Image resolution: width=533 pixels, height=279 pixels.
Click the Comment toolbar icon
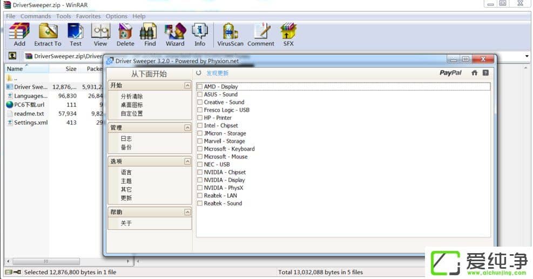tap(262, 31)
